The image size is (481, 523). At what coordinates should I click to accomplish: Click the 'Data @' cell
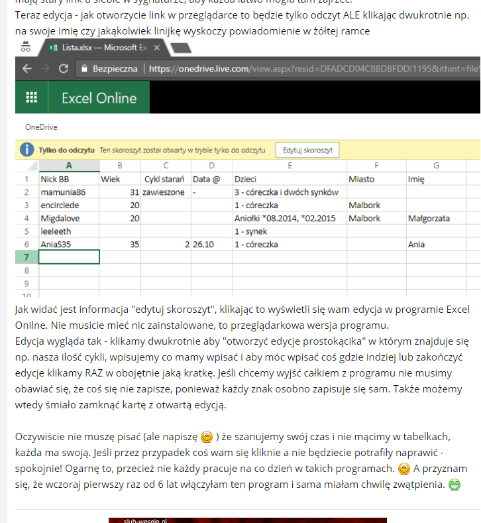[x=211, y=179]
